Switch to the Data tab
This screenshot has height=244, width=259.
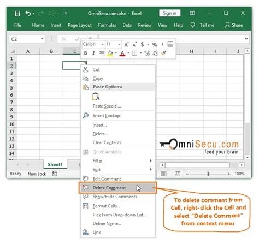[x=127, y=25]
